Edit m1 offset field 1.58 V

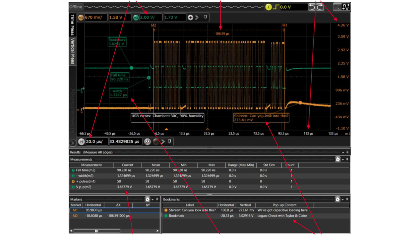(x=120, y=18)
